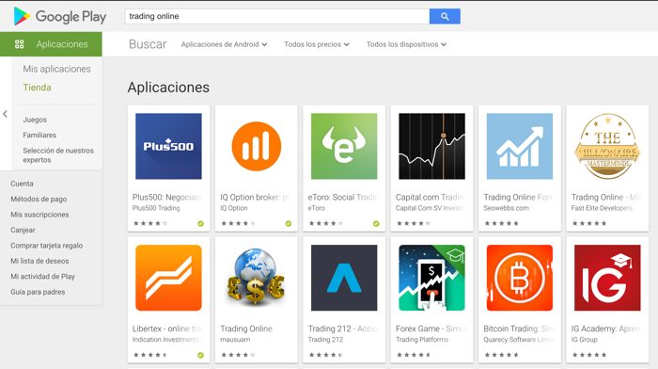Expand Todos los dispositivos dropdown
Image resolution: width=658 pixels, height=369 pixels.
406,44
